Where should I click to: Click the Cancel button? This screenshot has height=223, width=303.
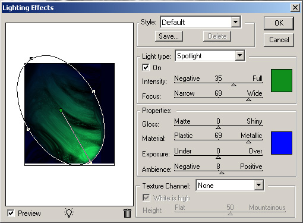279,40
